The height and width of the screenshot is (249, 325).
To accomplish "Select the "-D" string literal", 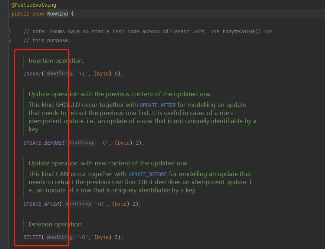I will click(82, 237).
